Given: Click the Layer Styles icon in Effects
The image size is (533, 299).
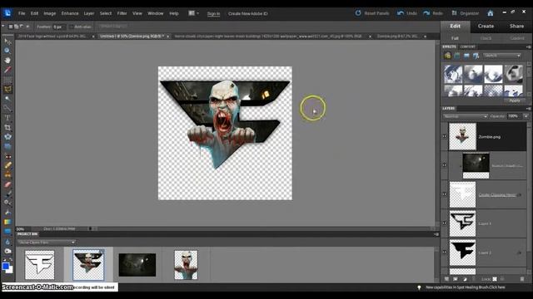Looking at the screenshot, I should point(457,56).
